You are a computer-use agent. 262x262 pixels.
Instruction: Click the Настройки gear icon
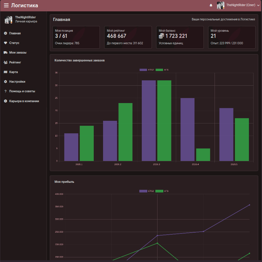click(6, 82)
